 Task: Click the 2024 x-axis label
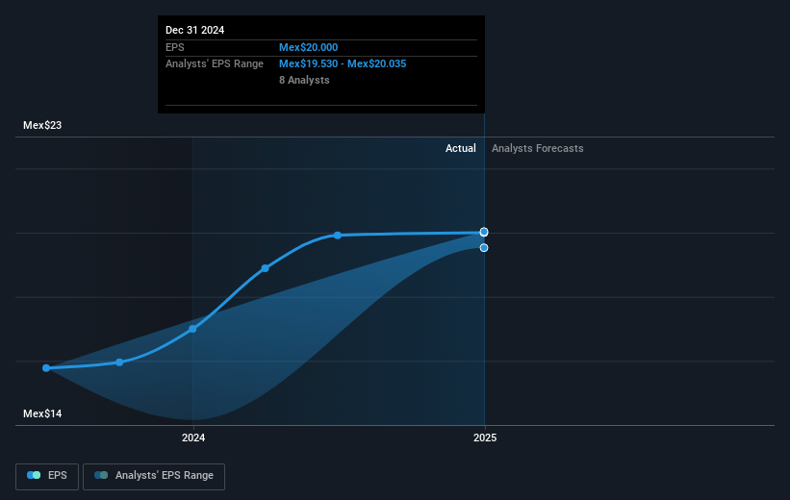click(x=193, y=437)
